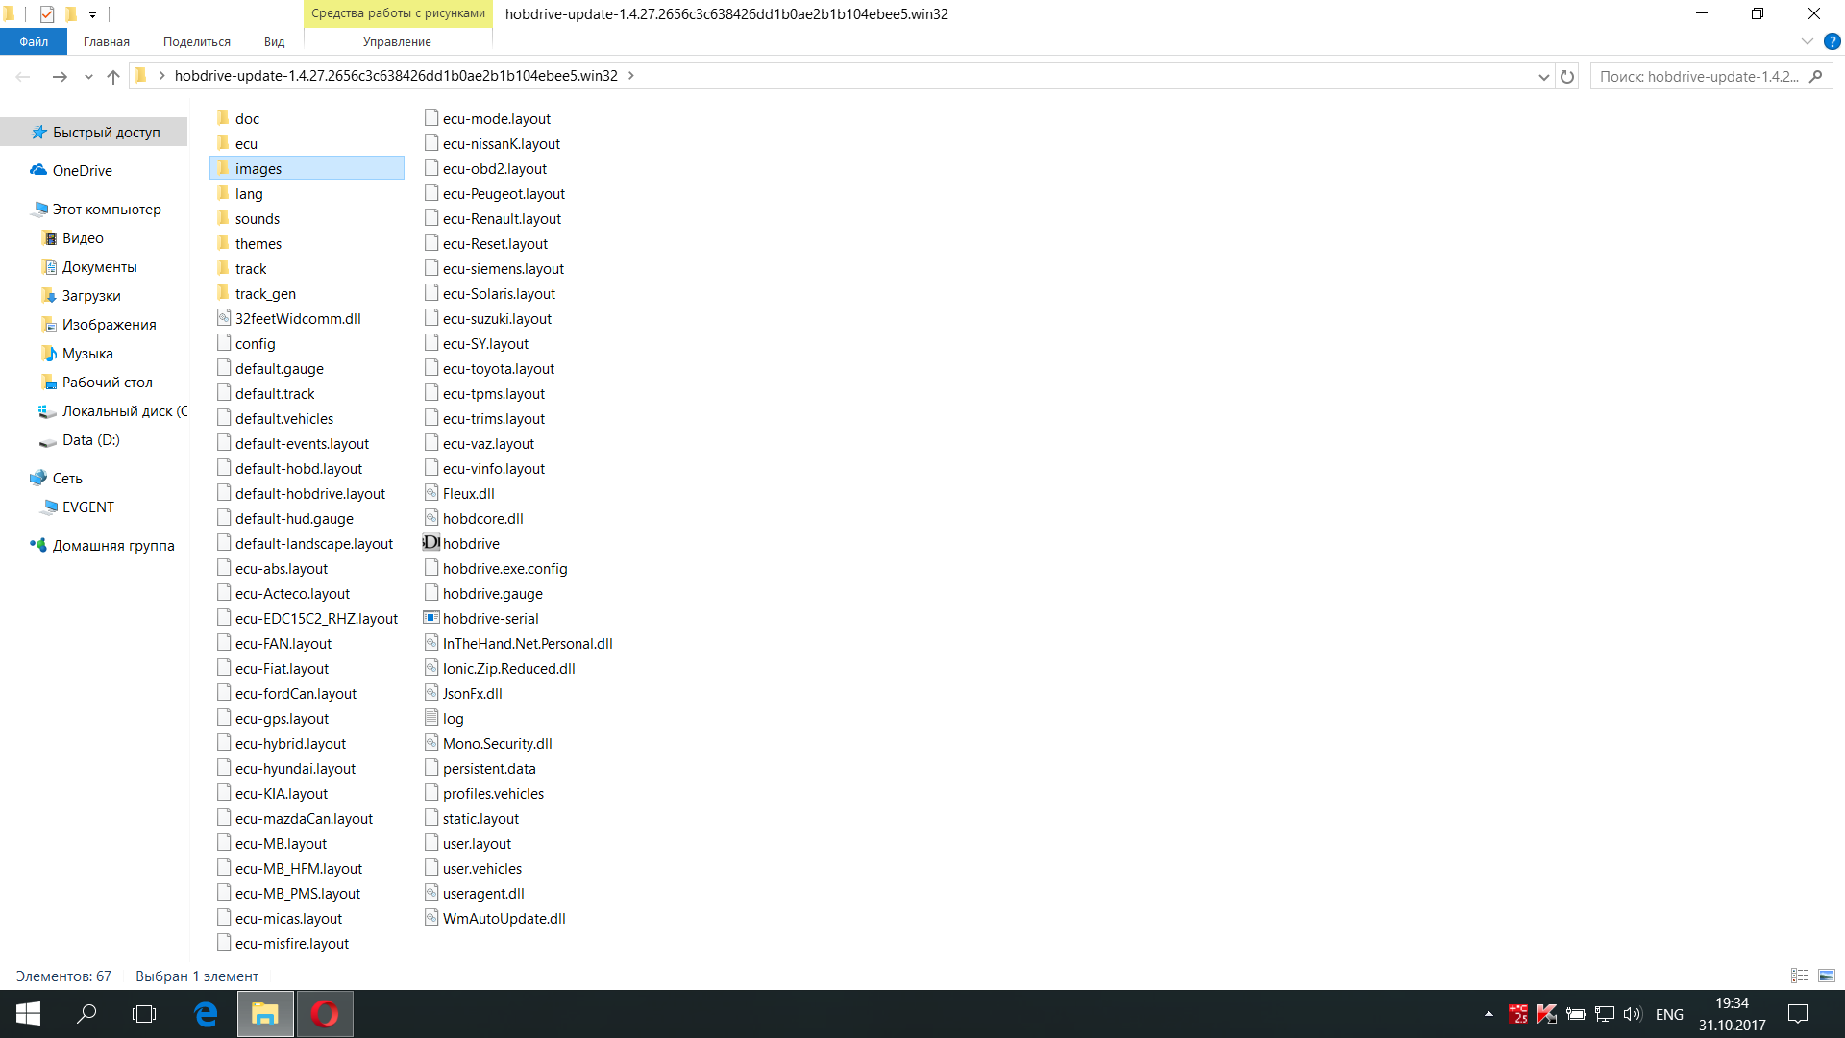Open the Главная ribbon tab
The height and width of the screenshot is (1038, 1845).
(x=106, y=41)
